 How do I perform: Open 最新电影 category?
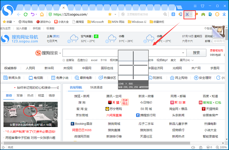(83, 78)
